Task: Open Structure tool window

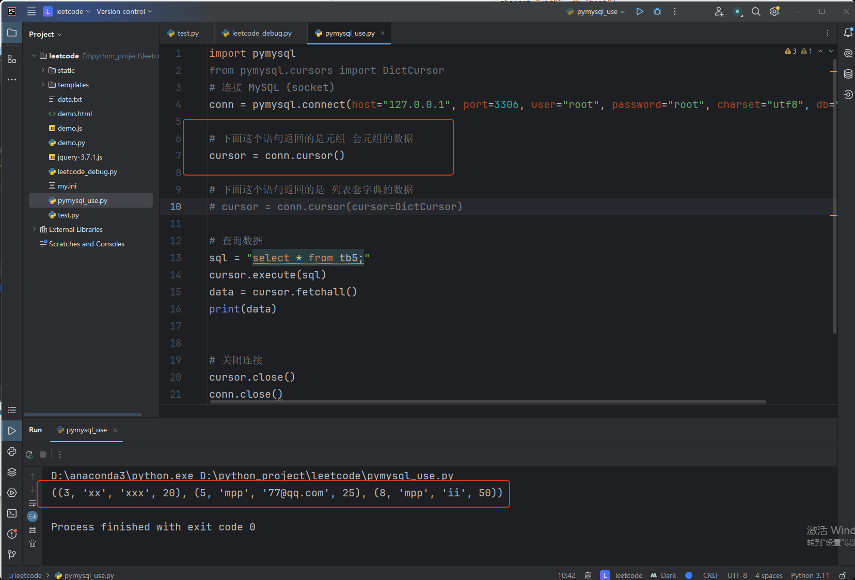Action: tap(12, 59)
